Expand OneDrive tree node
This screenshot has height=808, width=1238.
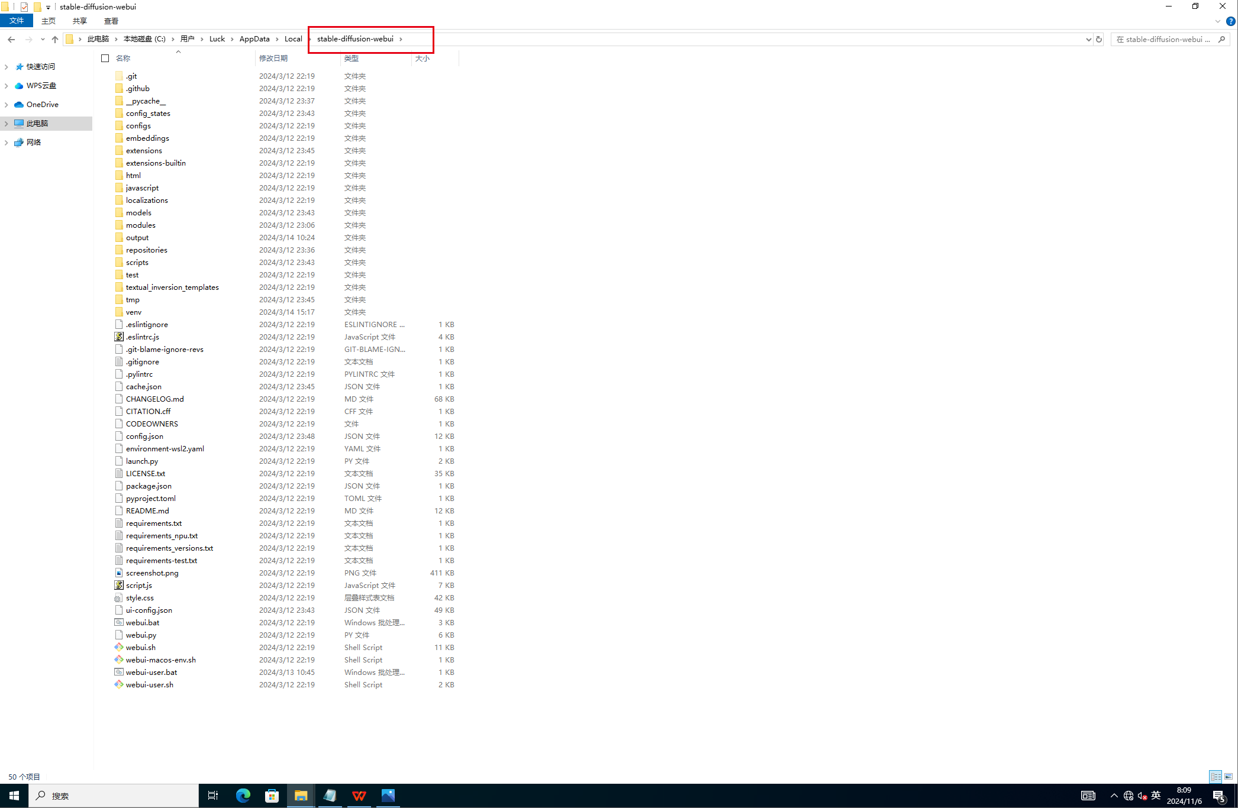click(x=7, y=105)
